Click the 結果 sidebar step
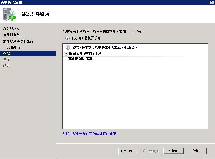This screenshot has width=215, height=159. (x=6, y=66)
